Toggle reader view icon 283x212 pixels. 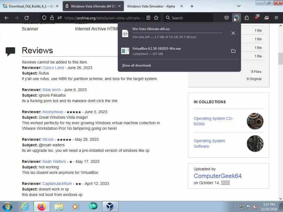tap(148, 18)
